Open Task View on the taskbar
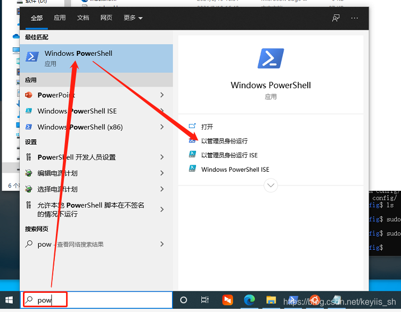This screenshot has height=312, width=401. coord(204,300)
